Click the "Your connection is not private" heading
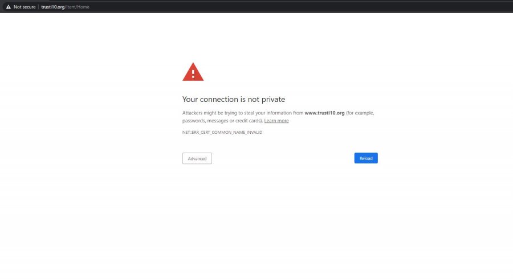 point(233,100)
